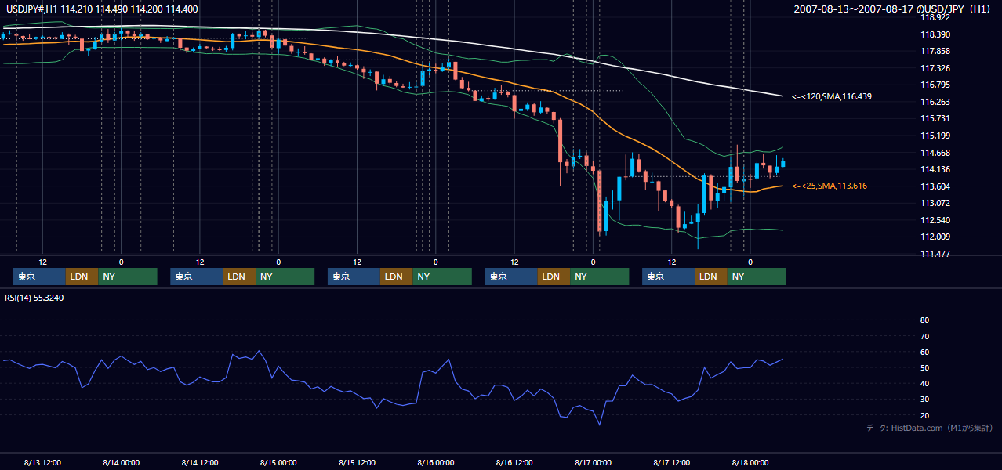
Task: Select the 8/15 00:00 time axis label
Action: pos(278,462)
